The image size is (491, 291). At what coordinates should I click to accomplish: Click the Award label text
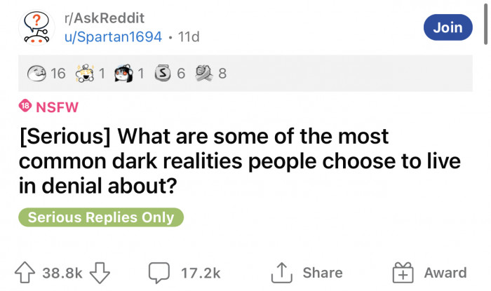click(445, 273)
